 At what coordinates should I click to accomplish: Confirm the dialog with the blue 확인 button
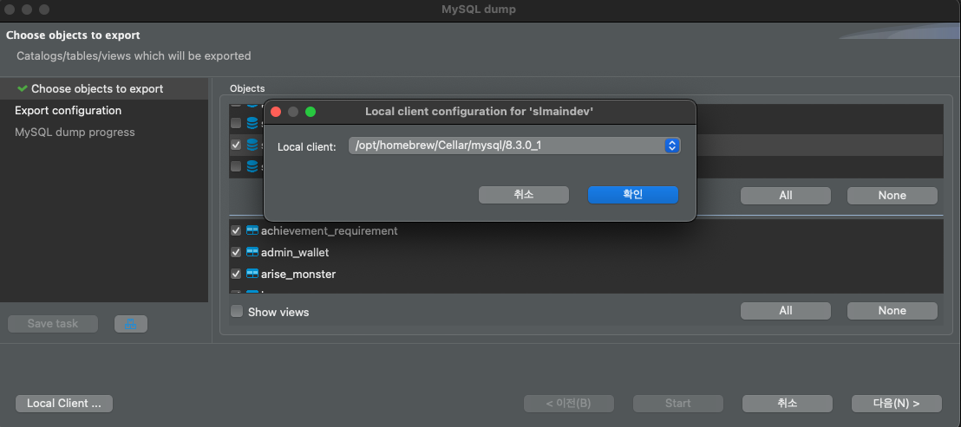[x=633, y=195]
